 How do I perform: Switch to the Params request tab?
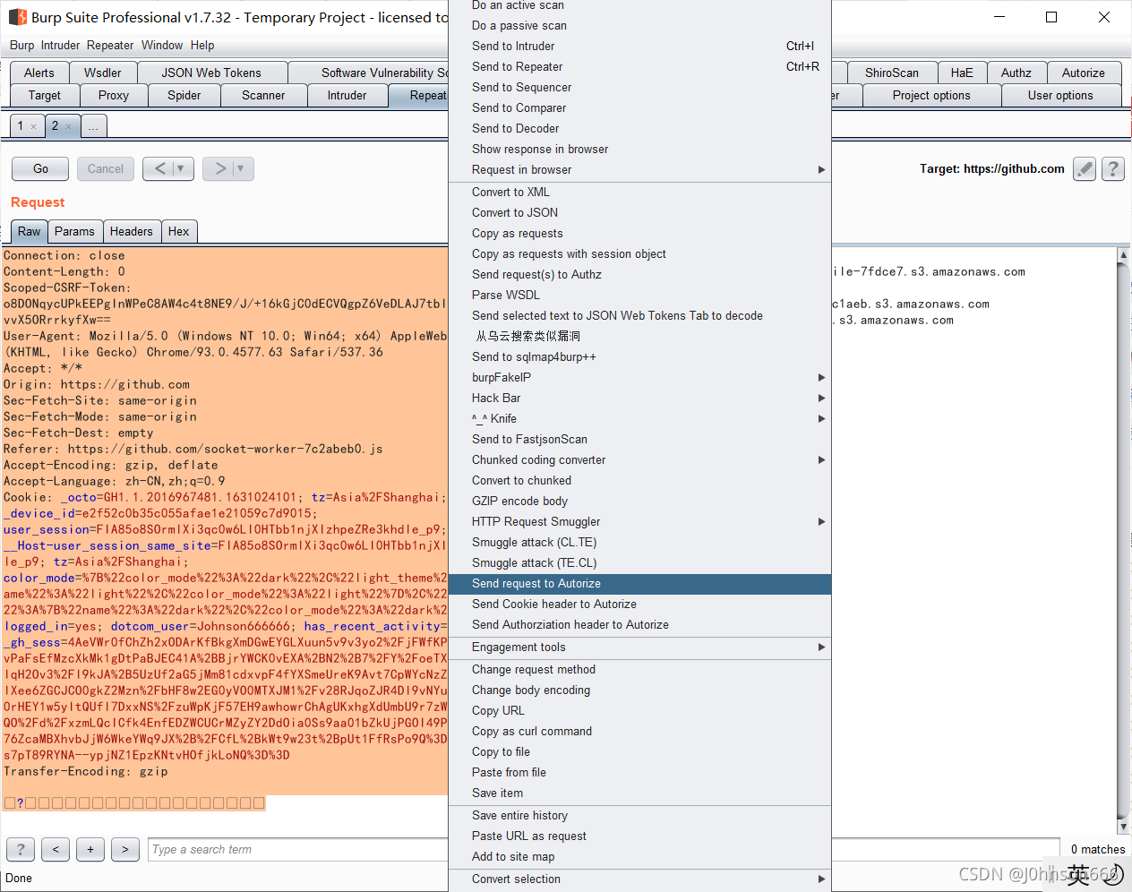point(74,232)
